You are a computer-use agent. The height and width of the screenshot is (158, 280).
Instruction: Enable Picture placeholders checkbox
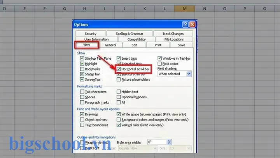[119, 79]
